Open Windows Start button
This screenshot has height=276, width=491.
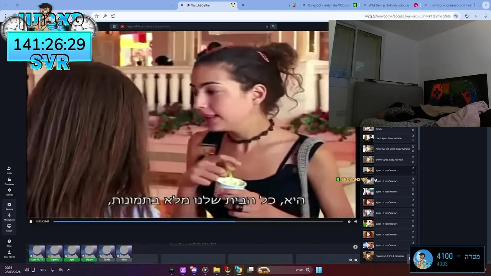[x=319, y=270]
